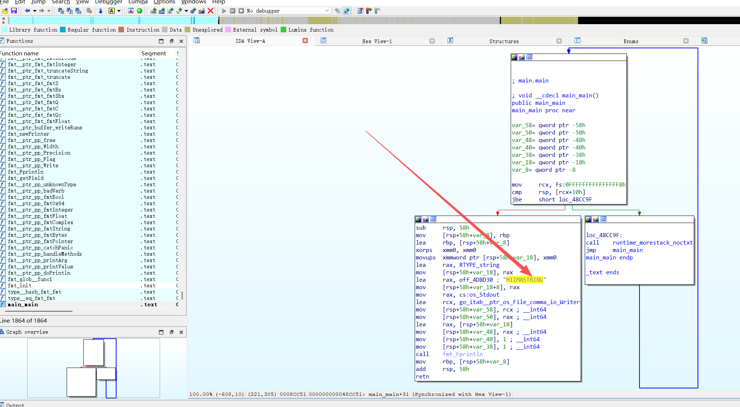Screen dimensions: 740x407
Task: Select fmt_Fprintln in Functions list
Action: [26, 172]
